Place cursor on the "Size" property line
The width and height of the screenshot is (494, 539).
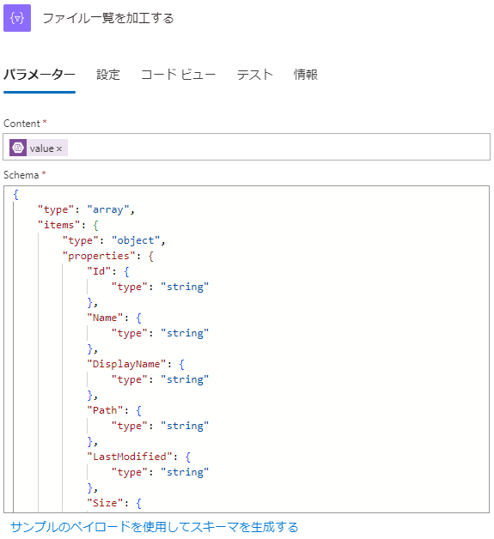click(114, 503)
